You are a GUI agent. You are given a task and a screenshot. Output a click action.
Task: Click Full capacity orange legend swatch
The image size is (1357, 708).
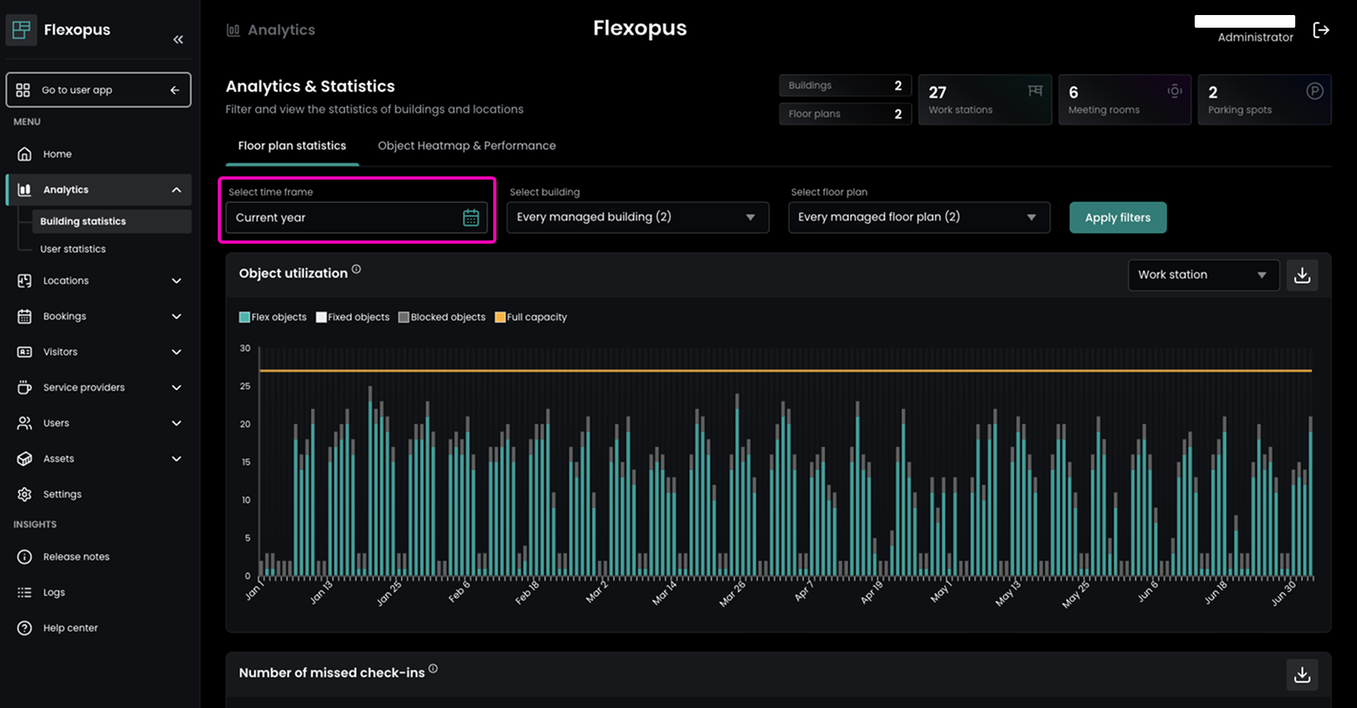(x=500, y=317)
